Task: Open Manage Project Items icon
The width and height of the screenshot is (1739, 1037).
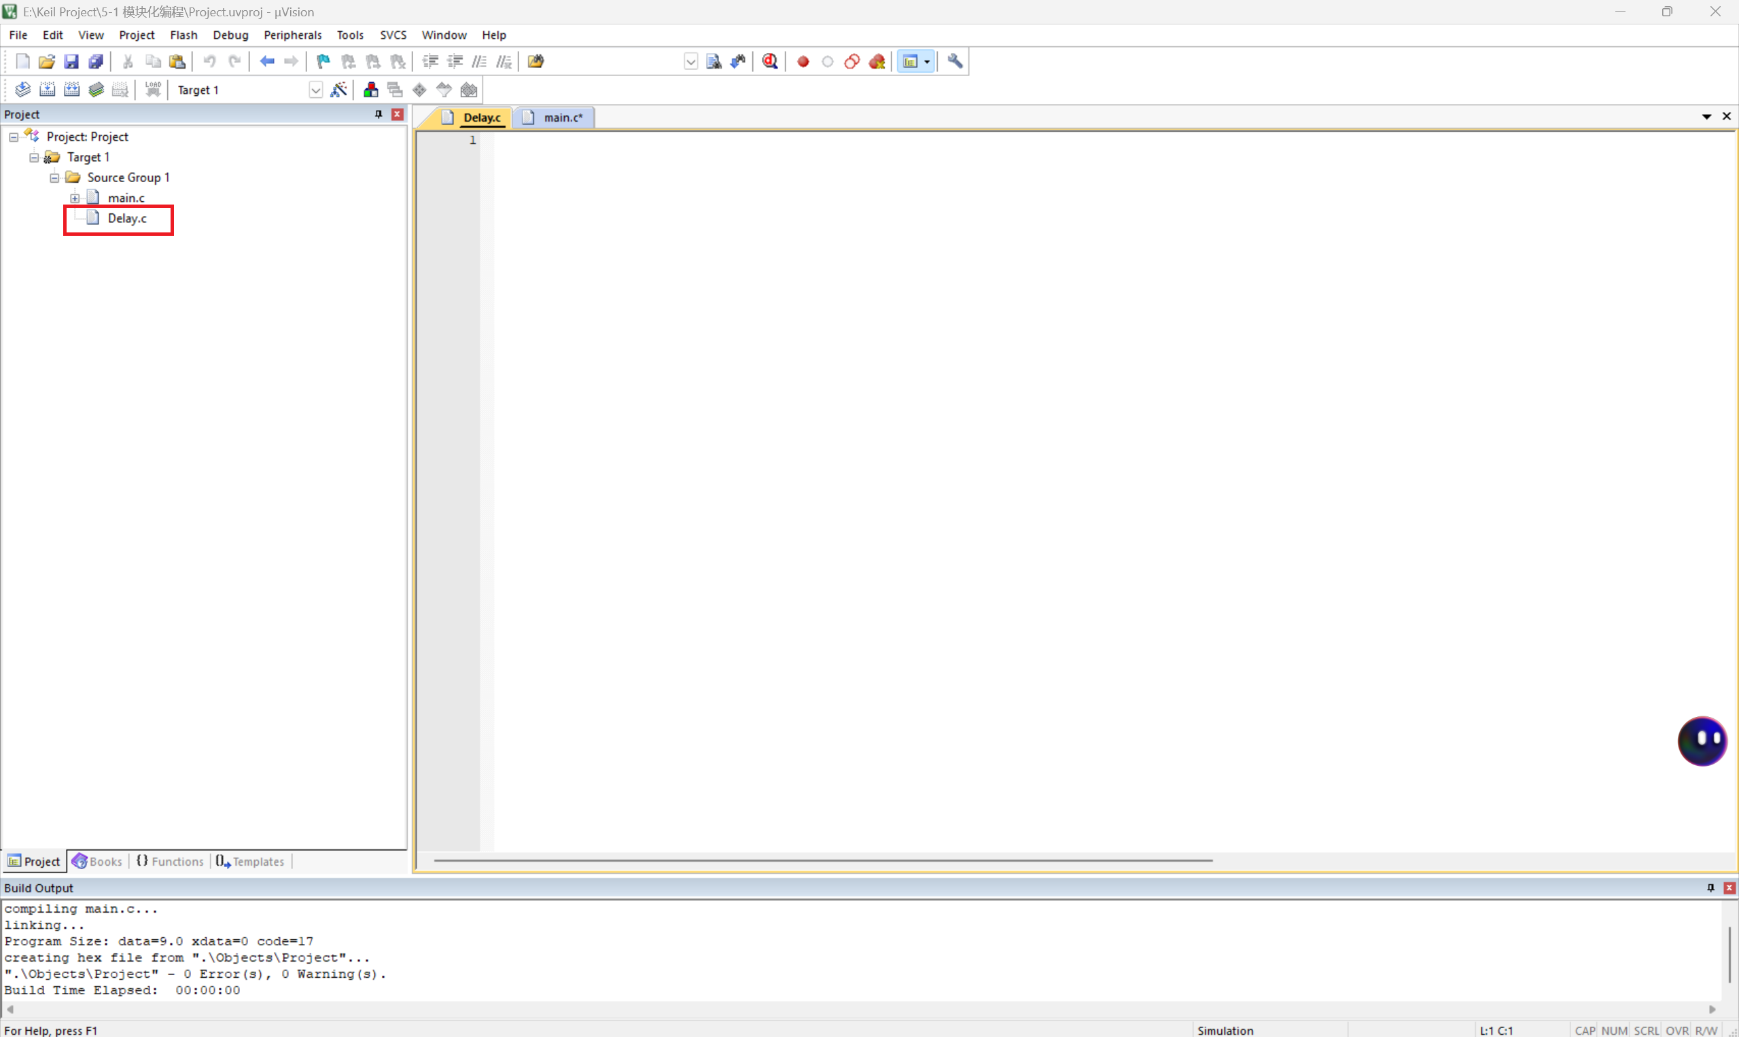Action: (x=371, y=90)
